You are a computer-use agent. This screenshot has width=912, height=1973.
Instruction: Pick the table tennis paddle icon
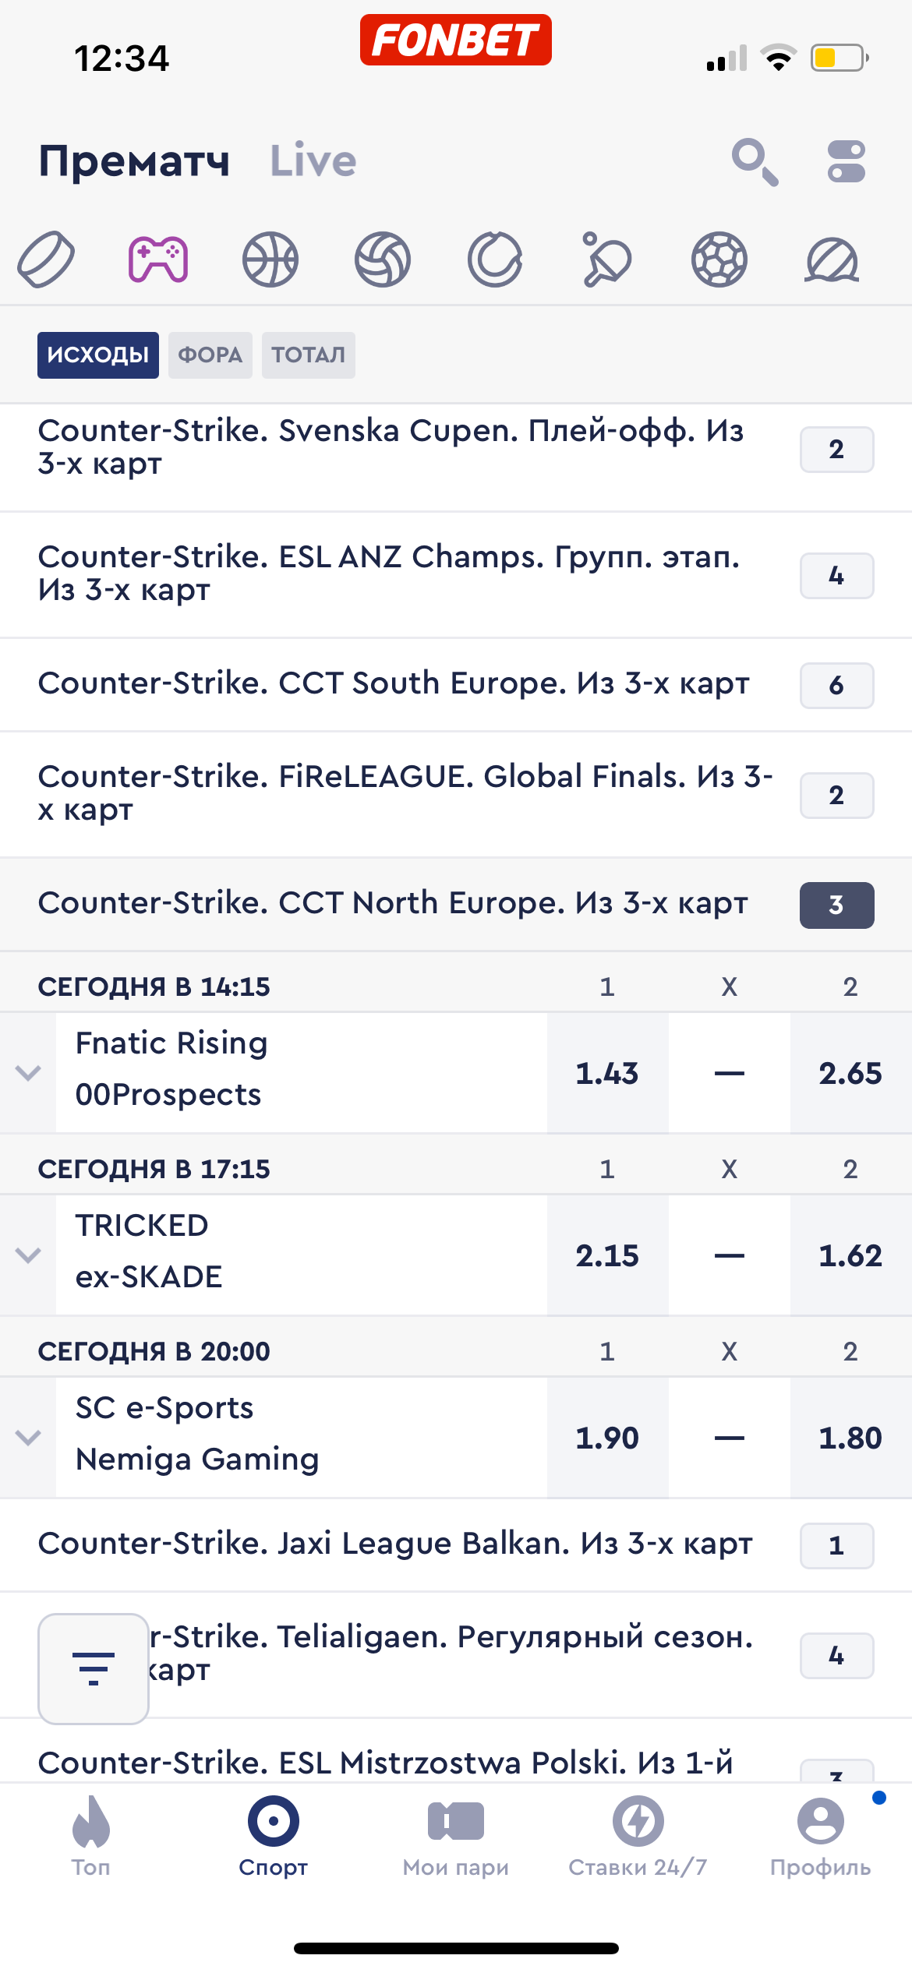click(607, 259)
